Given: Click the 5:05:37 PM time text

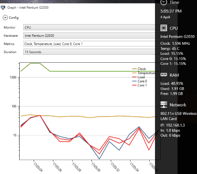Looking at the screenshot, I should pyautogui.click(x=171, y=11).
